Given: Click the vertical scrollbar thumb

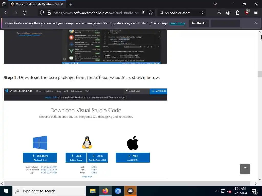Looking at the screenshot, I should (260, 74).
